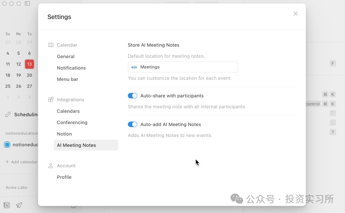Open General settings
The height and width of the screenshot is (213, 345).
click(65, 56)
